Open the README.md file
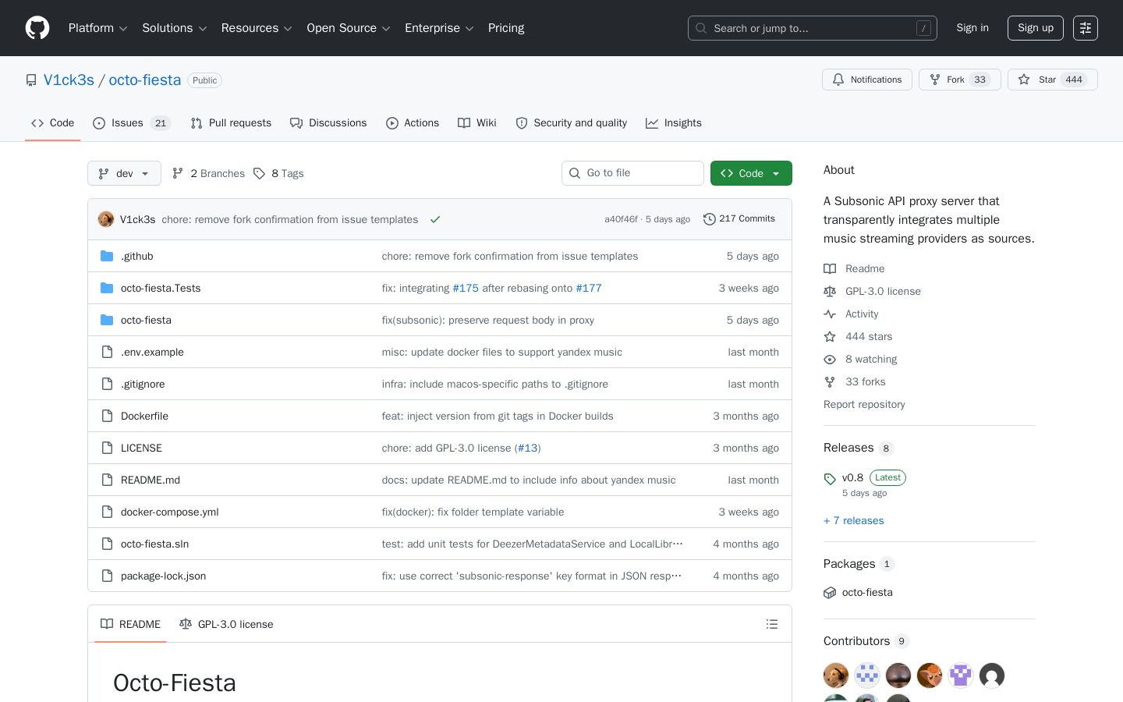The width and height of the screenshot is (1123, 702). (x=151, y=480)
